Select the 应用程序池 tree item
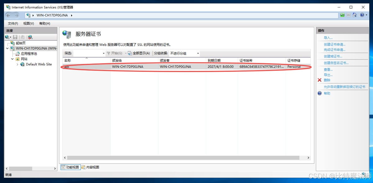The height and width of the screenshot is (183, 373). coord(29,54)
